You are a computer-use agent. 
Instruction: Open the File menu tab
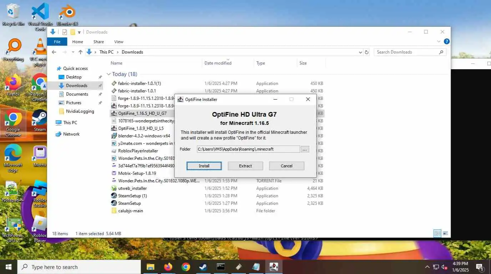tap(57, 42)
